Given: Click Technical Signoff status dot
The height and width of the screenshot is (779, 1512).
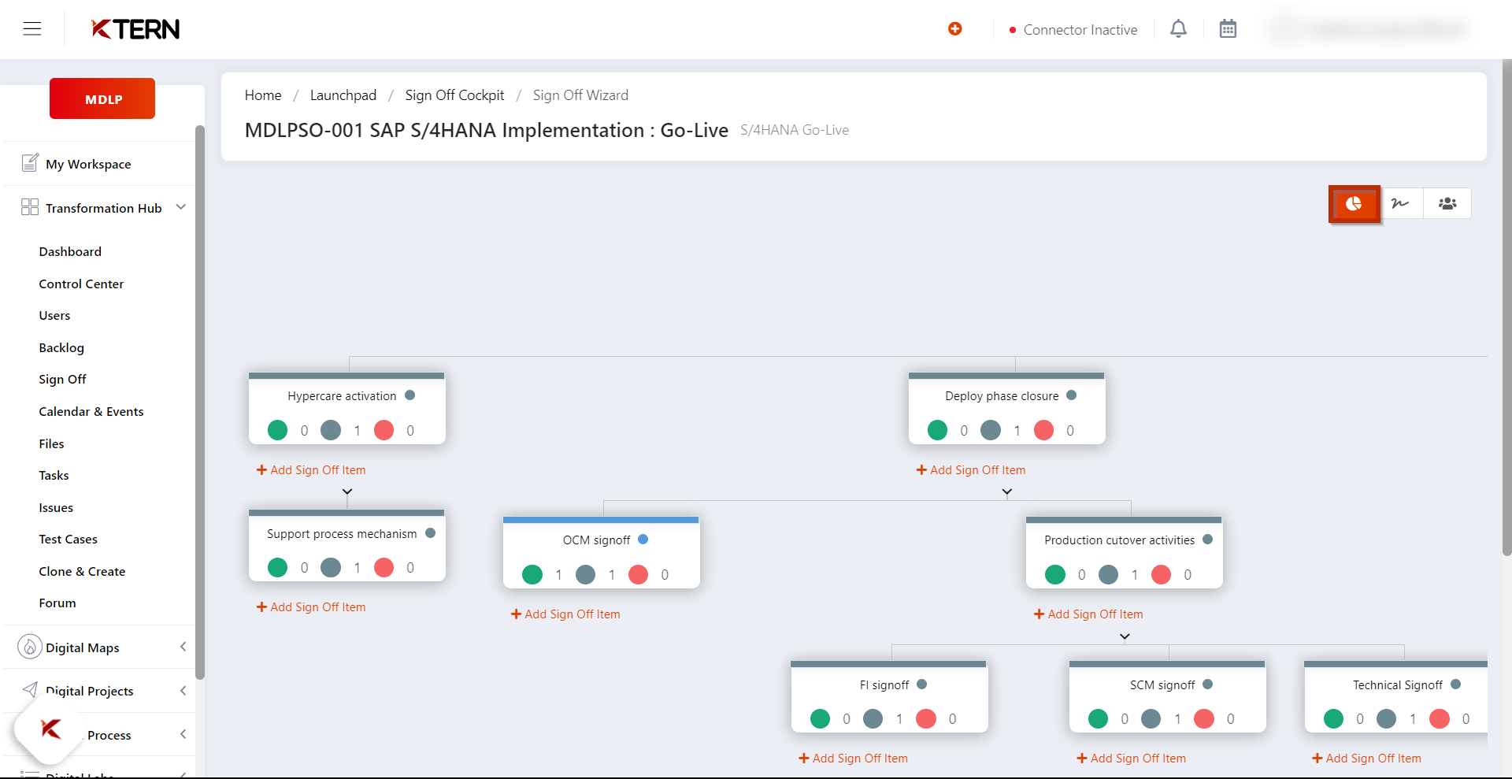Looking at the screenshot, I should (x=1456, y=684).
